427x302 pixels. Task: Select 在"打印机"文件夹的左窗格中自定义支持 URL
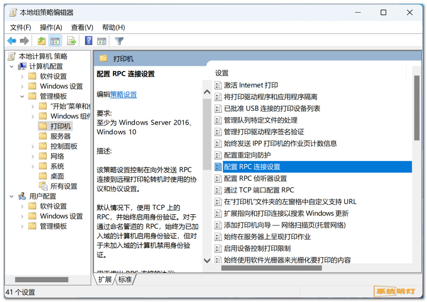[x=290, y=202]
